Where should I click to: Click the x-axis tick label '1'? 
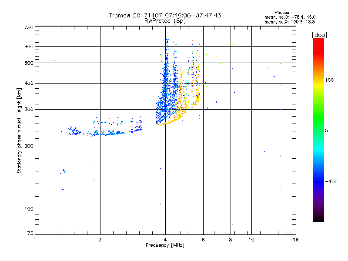[35, 240]
